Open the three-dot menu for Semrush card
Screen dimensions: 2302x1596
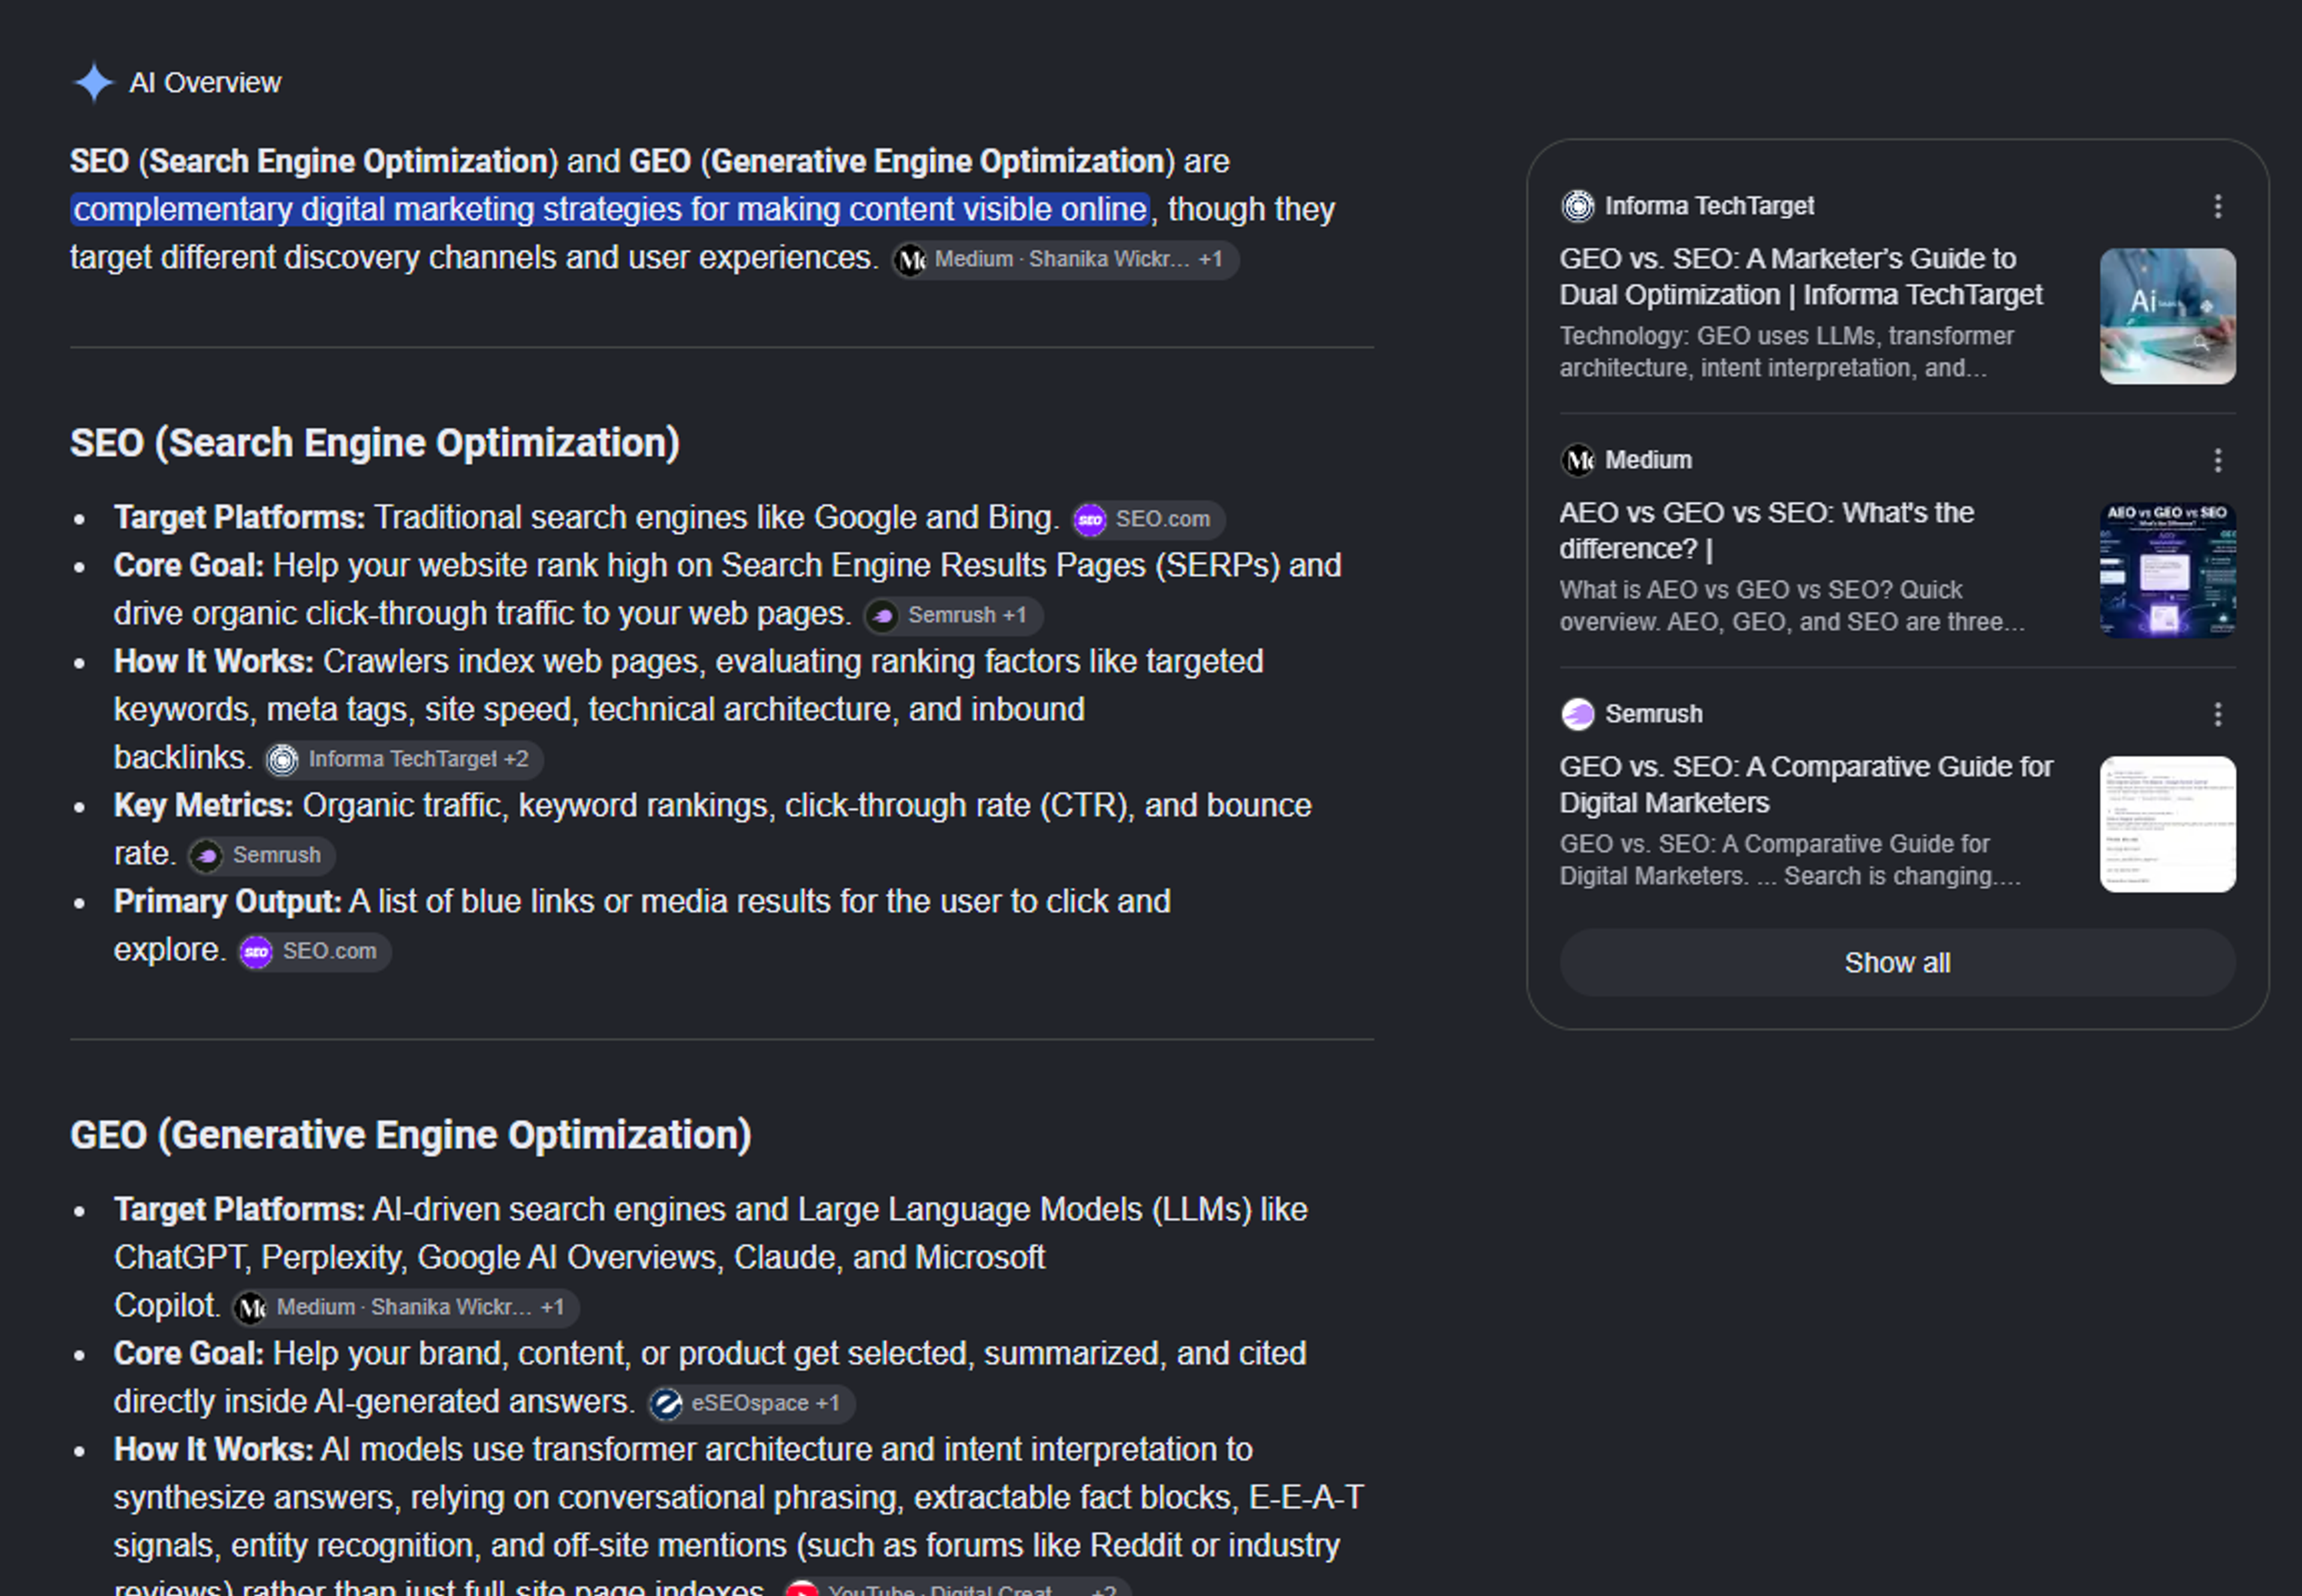tap(2218, 715)
